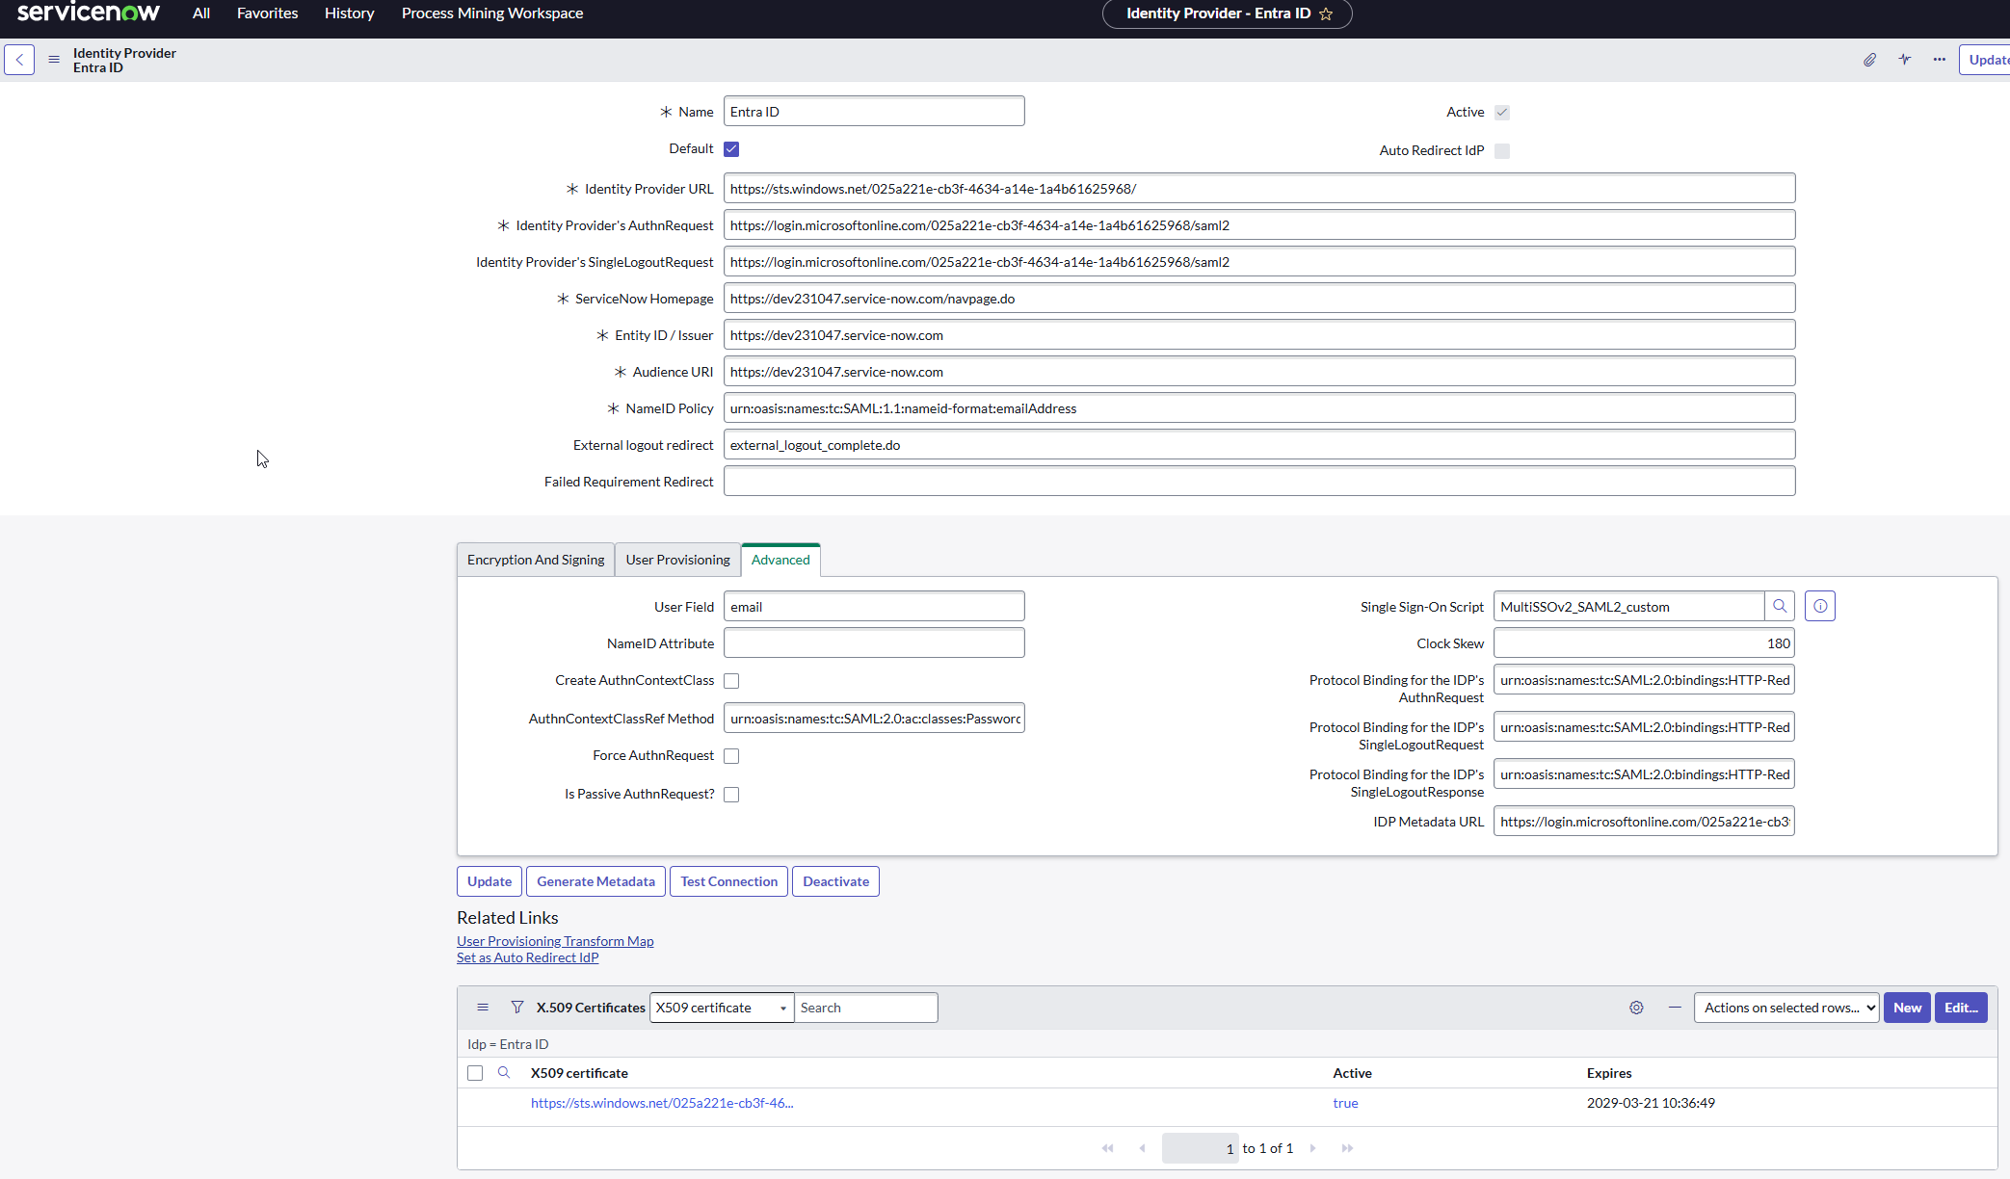Open the Actions on selected rows dropdown
The height and width of the screenshot is (1179, 2010).
(x=1785, y=1008)
